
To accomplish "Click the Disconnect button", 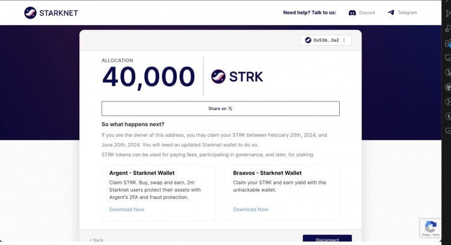I will click(x=327, y=240).
